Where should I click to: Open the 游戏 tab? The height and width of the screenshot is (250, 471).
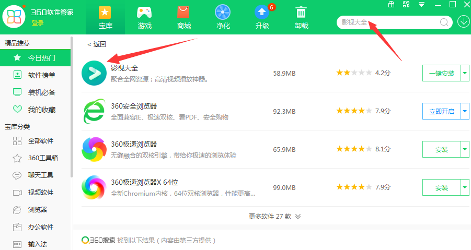pyautogui.click(x=144, y=17)
